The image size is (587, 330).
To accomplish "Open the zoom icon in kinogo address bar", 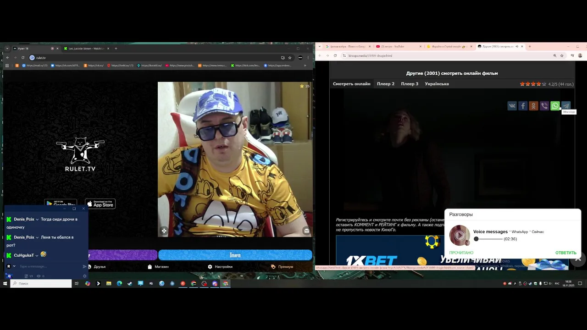I will pyautogui.click(x=554, y=55).
